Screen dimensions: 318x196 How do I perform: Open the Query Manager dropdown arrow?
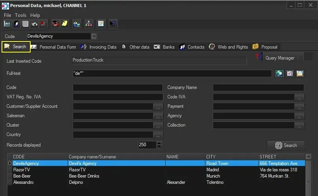(301, 58)
